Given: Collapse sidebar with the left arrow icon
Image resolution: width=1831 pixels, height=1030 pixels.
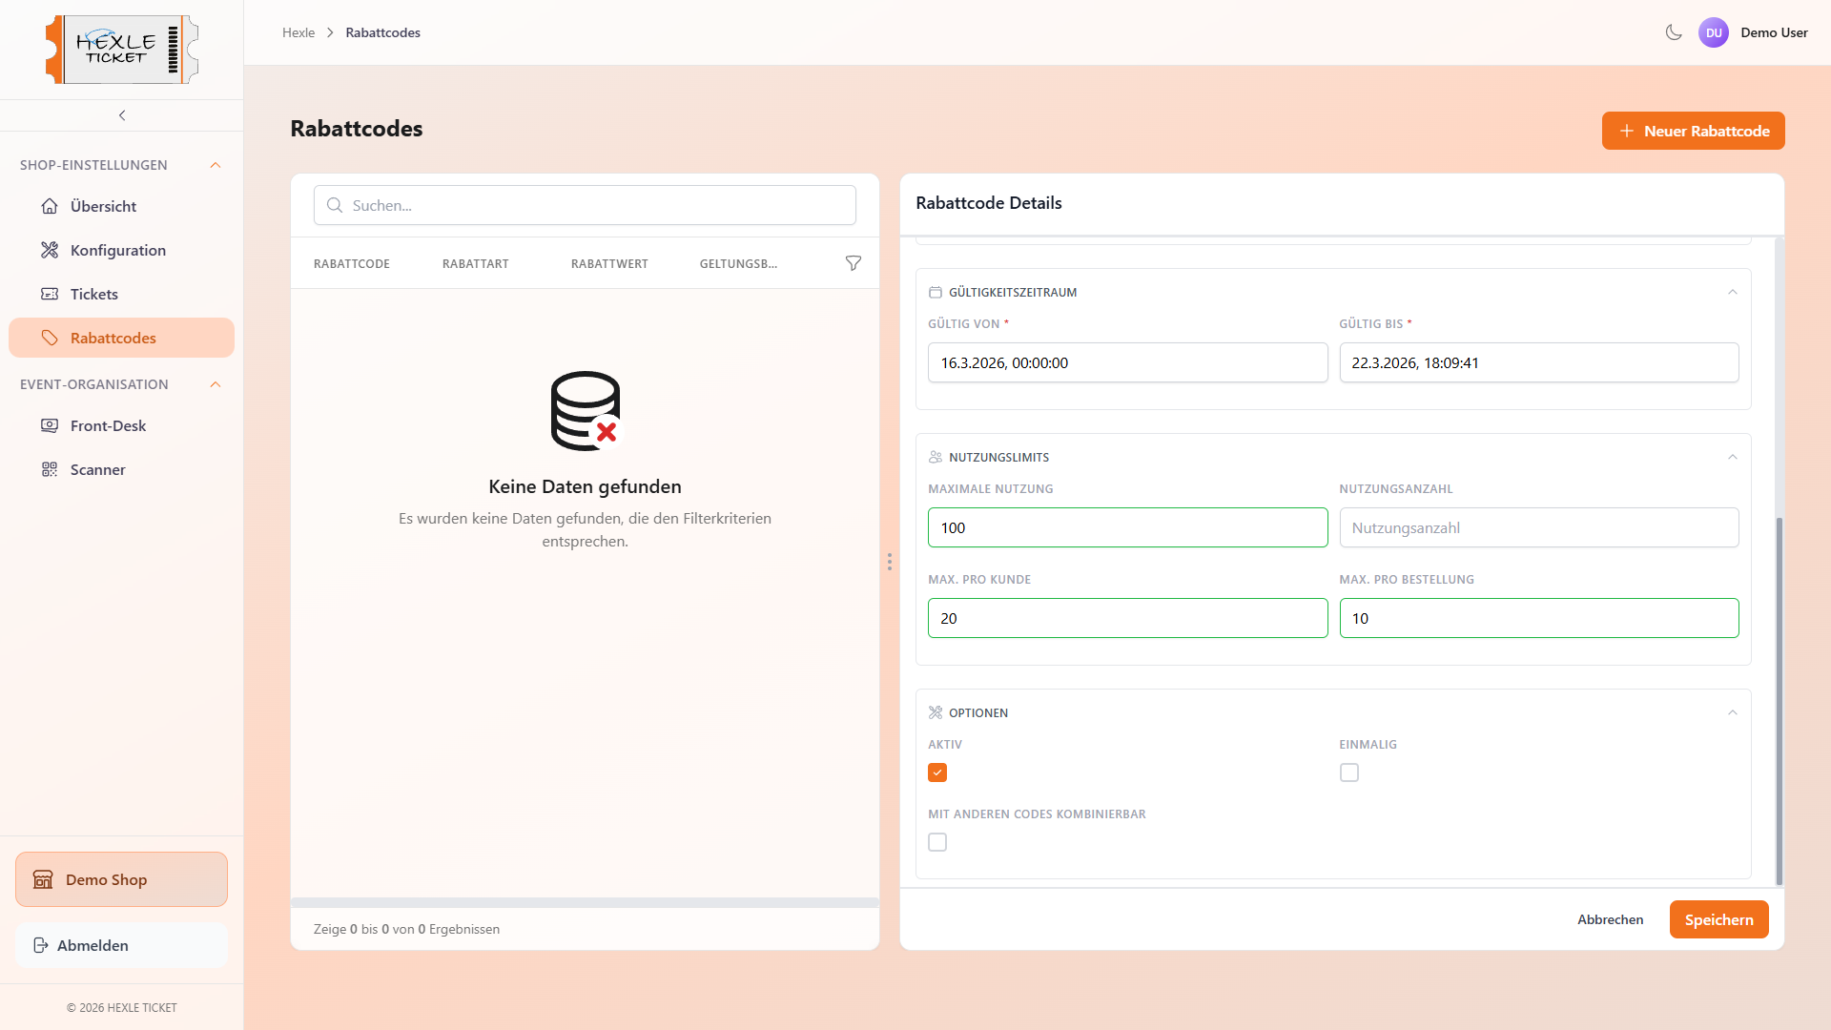Looking at the screenshot, I should click(x=122, y=115).
